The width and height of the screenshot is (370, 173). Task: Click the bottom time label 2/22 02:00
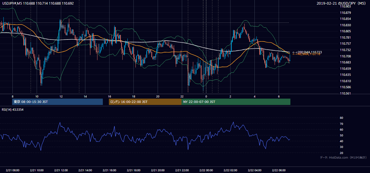[230, 170]
